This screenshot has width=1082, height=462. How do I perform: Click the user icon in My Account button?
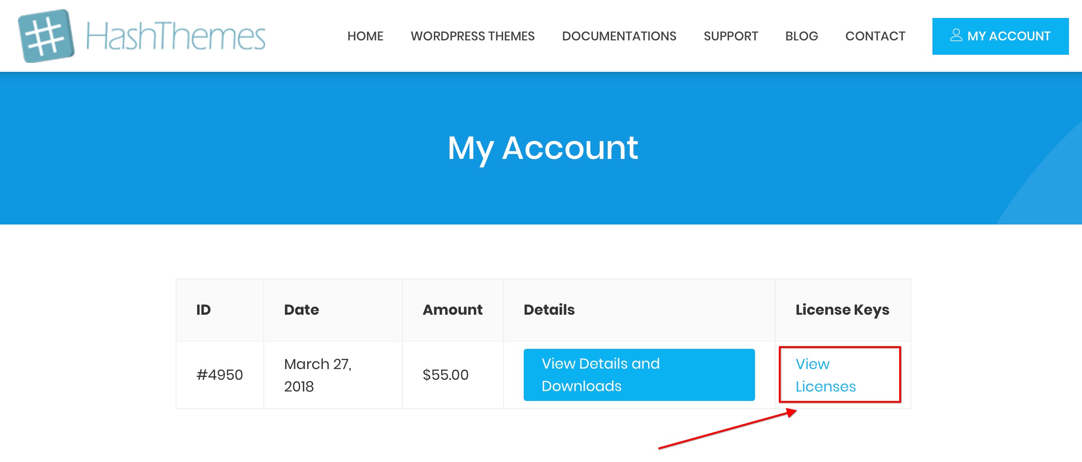[956, 35]
